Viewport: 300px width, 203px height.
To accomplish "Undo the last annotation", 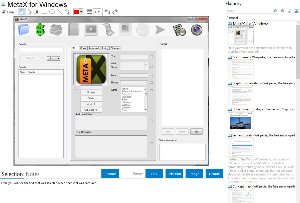I will pos(107,12).
